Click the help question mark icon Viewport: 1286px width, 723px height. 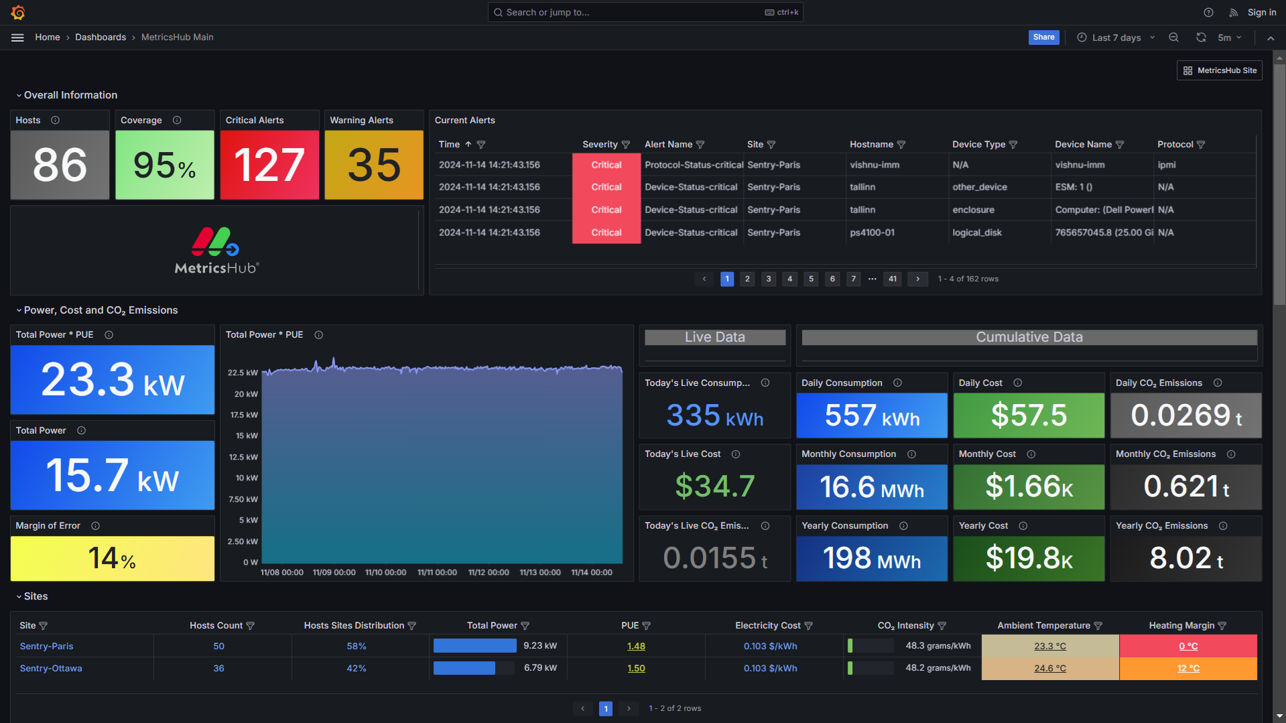pyautogui.click(x=1208, y=12)
